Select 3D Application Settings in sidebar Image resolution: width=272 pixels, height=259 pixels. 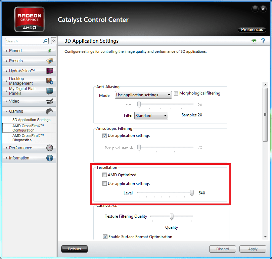(31, 120)
